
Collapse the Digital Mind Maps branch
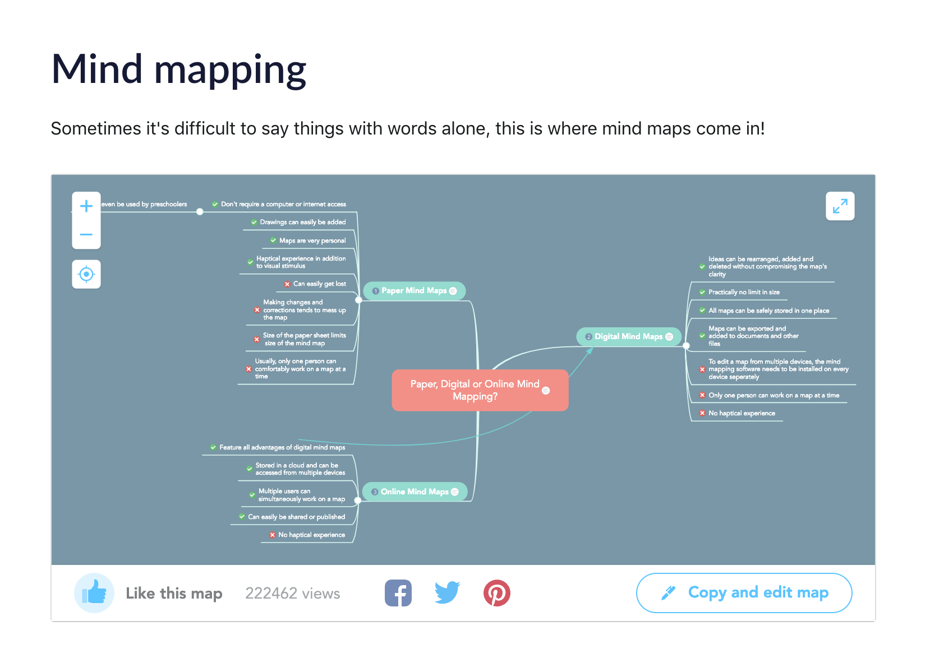tap(687, 346)
